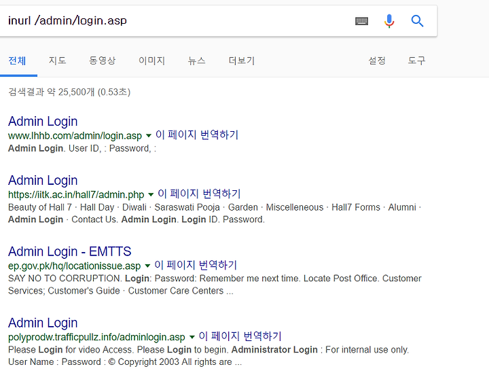This screenshot has width=489, height=375.
Task: Click the https://iitk.ac.in/hall7/admin.php URL text
Action: pyautogui.click(x=76, y=195)
